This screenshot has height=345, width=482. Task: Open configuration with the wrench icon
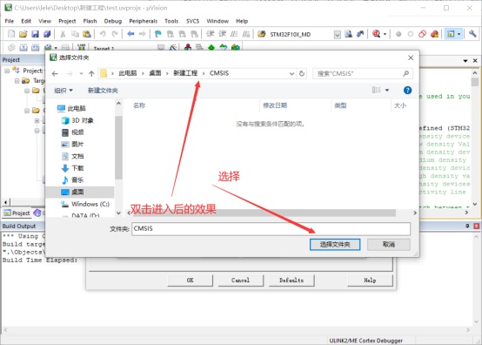pos(472,34)
